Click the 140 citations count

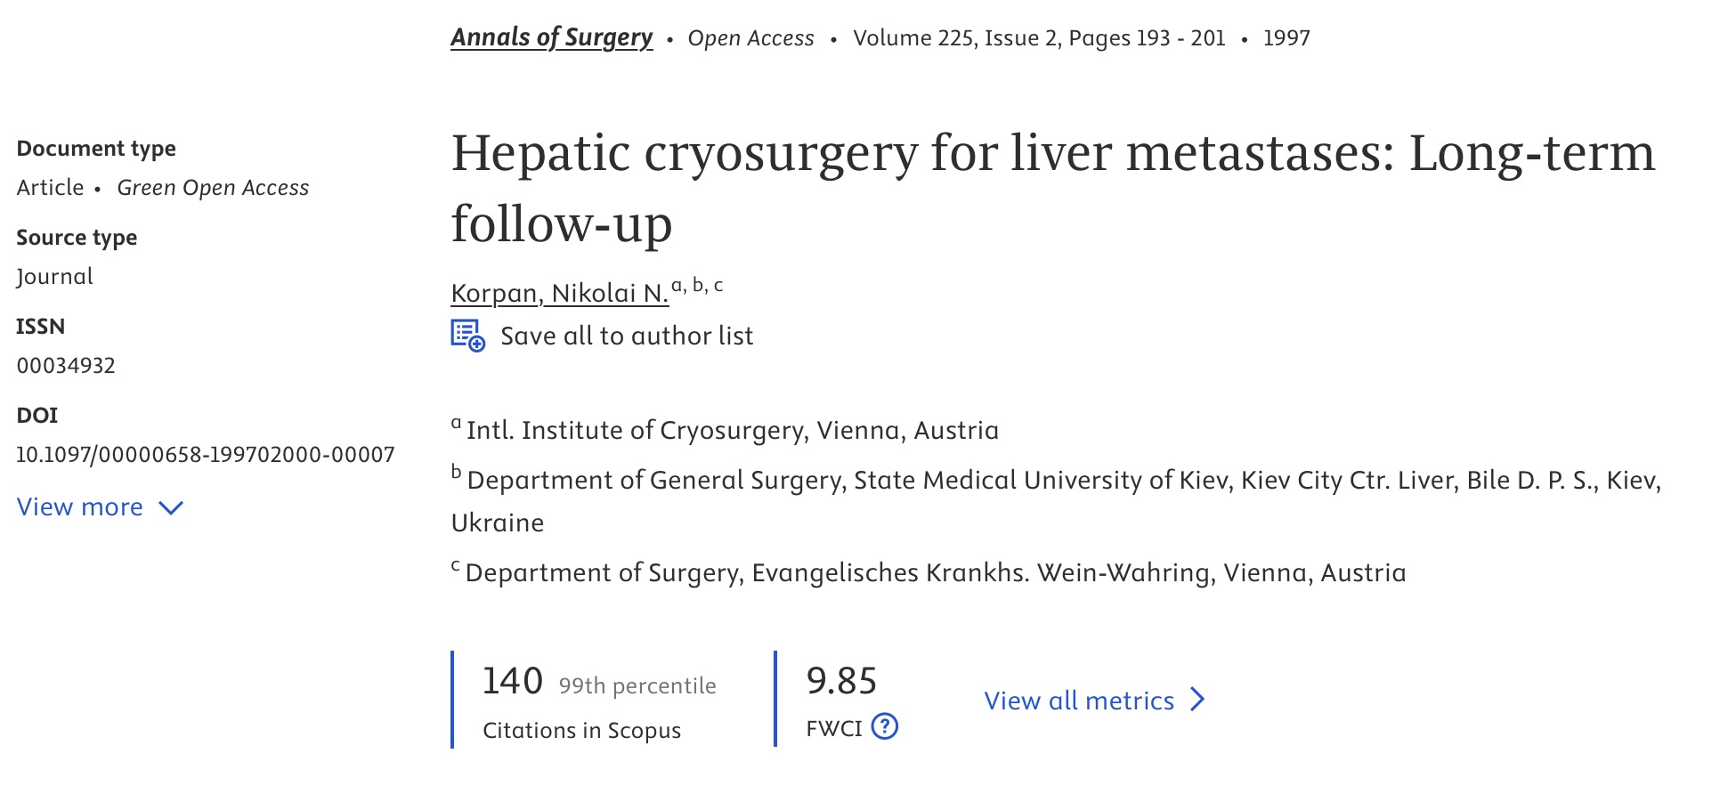pyautogui.click(x=512, y=681)
